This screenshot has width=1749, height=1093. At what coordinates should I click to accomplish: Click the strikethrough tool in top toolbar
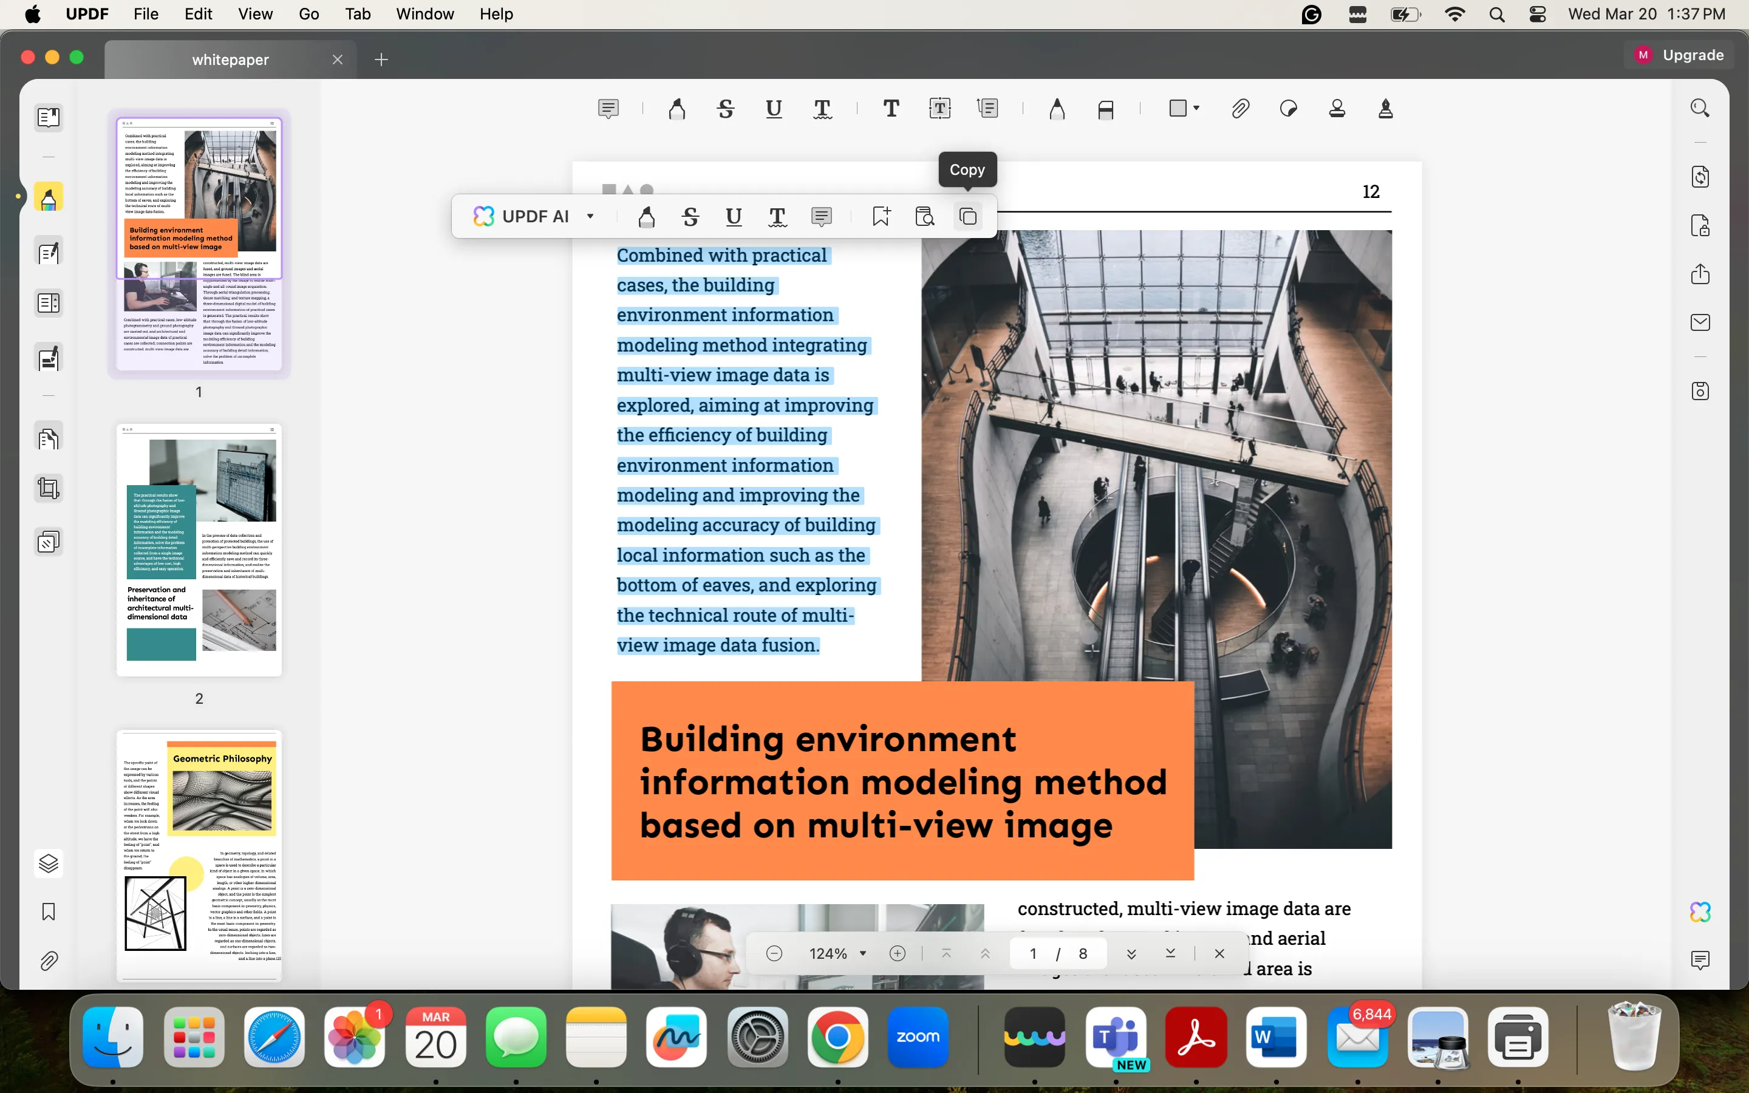tap(726, 109)
